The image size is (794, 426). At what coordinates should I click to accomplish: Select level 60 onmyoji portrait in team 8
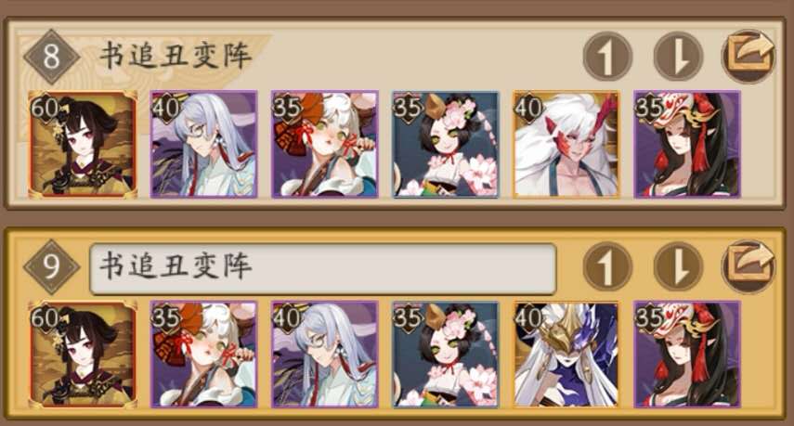83,144
